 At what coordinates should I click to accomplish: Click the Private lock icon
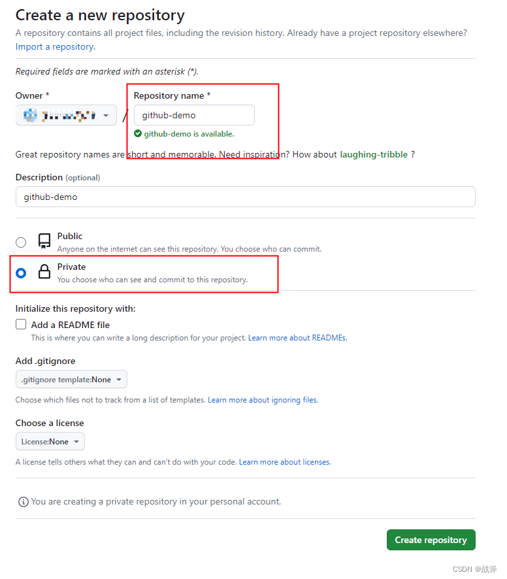pos(44,272)
